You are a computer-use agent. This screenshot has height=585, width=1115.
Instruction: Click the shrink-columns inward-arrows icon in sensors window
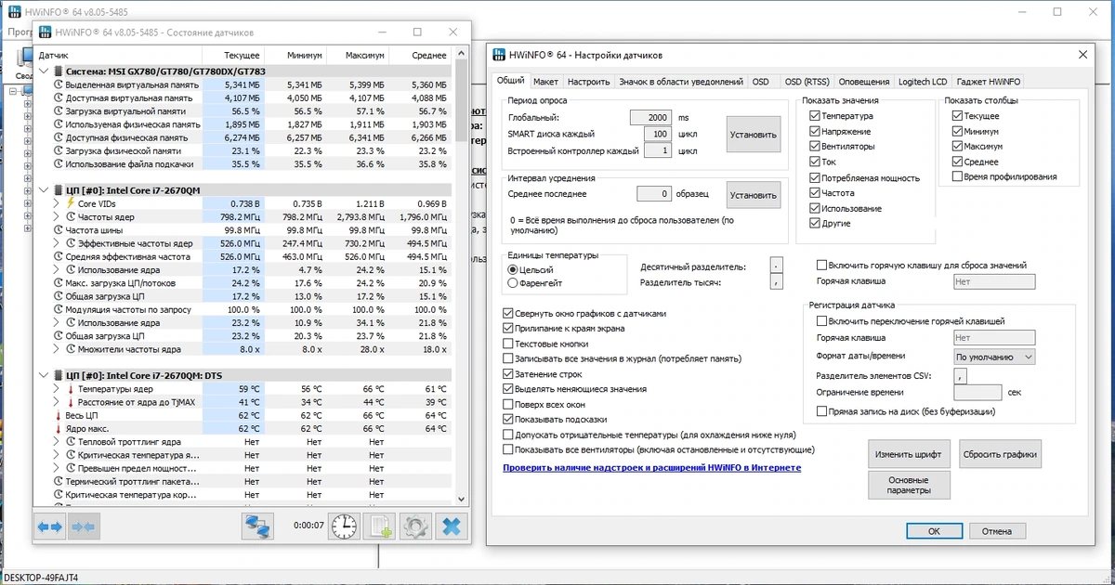coord(84,526)
